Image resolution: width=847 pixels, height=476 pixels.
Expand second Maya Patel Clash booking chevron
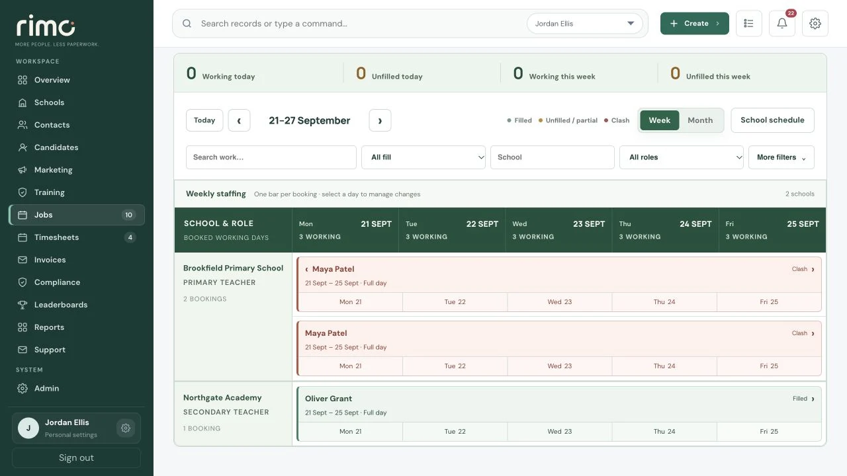[x=813, y=333]
